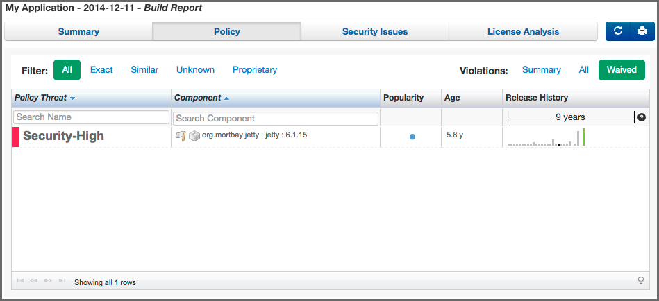Show All violations
Image resolution: width=659 pixels, height=301 pixels.
point(584,69)
